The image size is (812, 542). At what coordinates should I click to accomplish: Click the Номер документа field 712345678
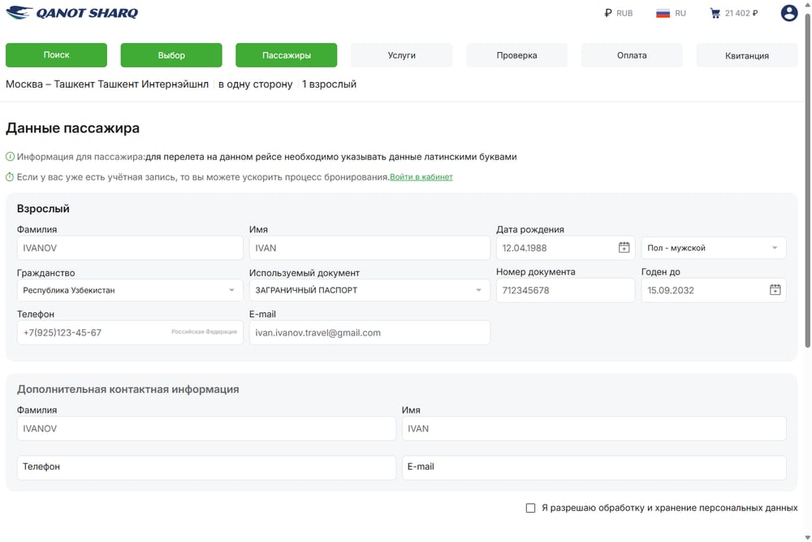565,290
